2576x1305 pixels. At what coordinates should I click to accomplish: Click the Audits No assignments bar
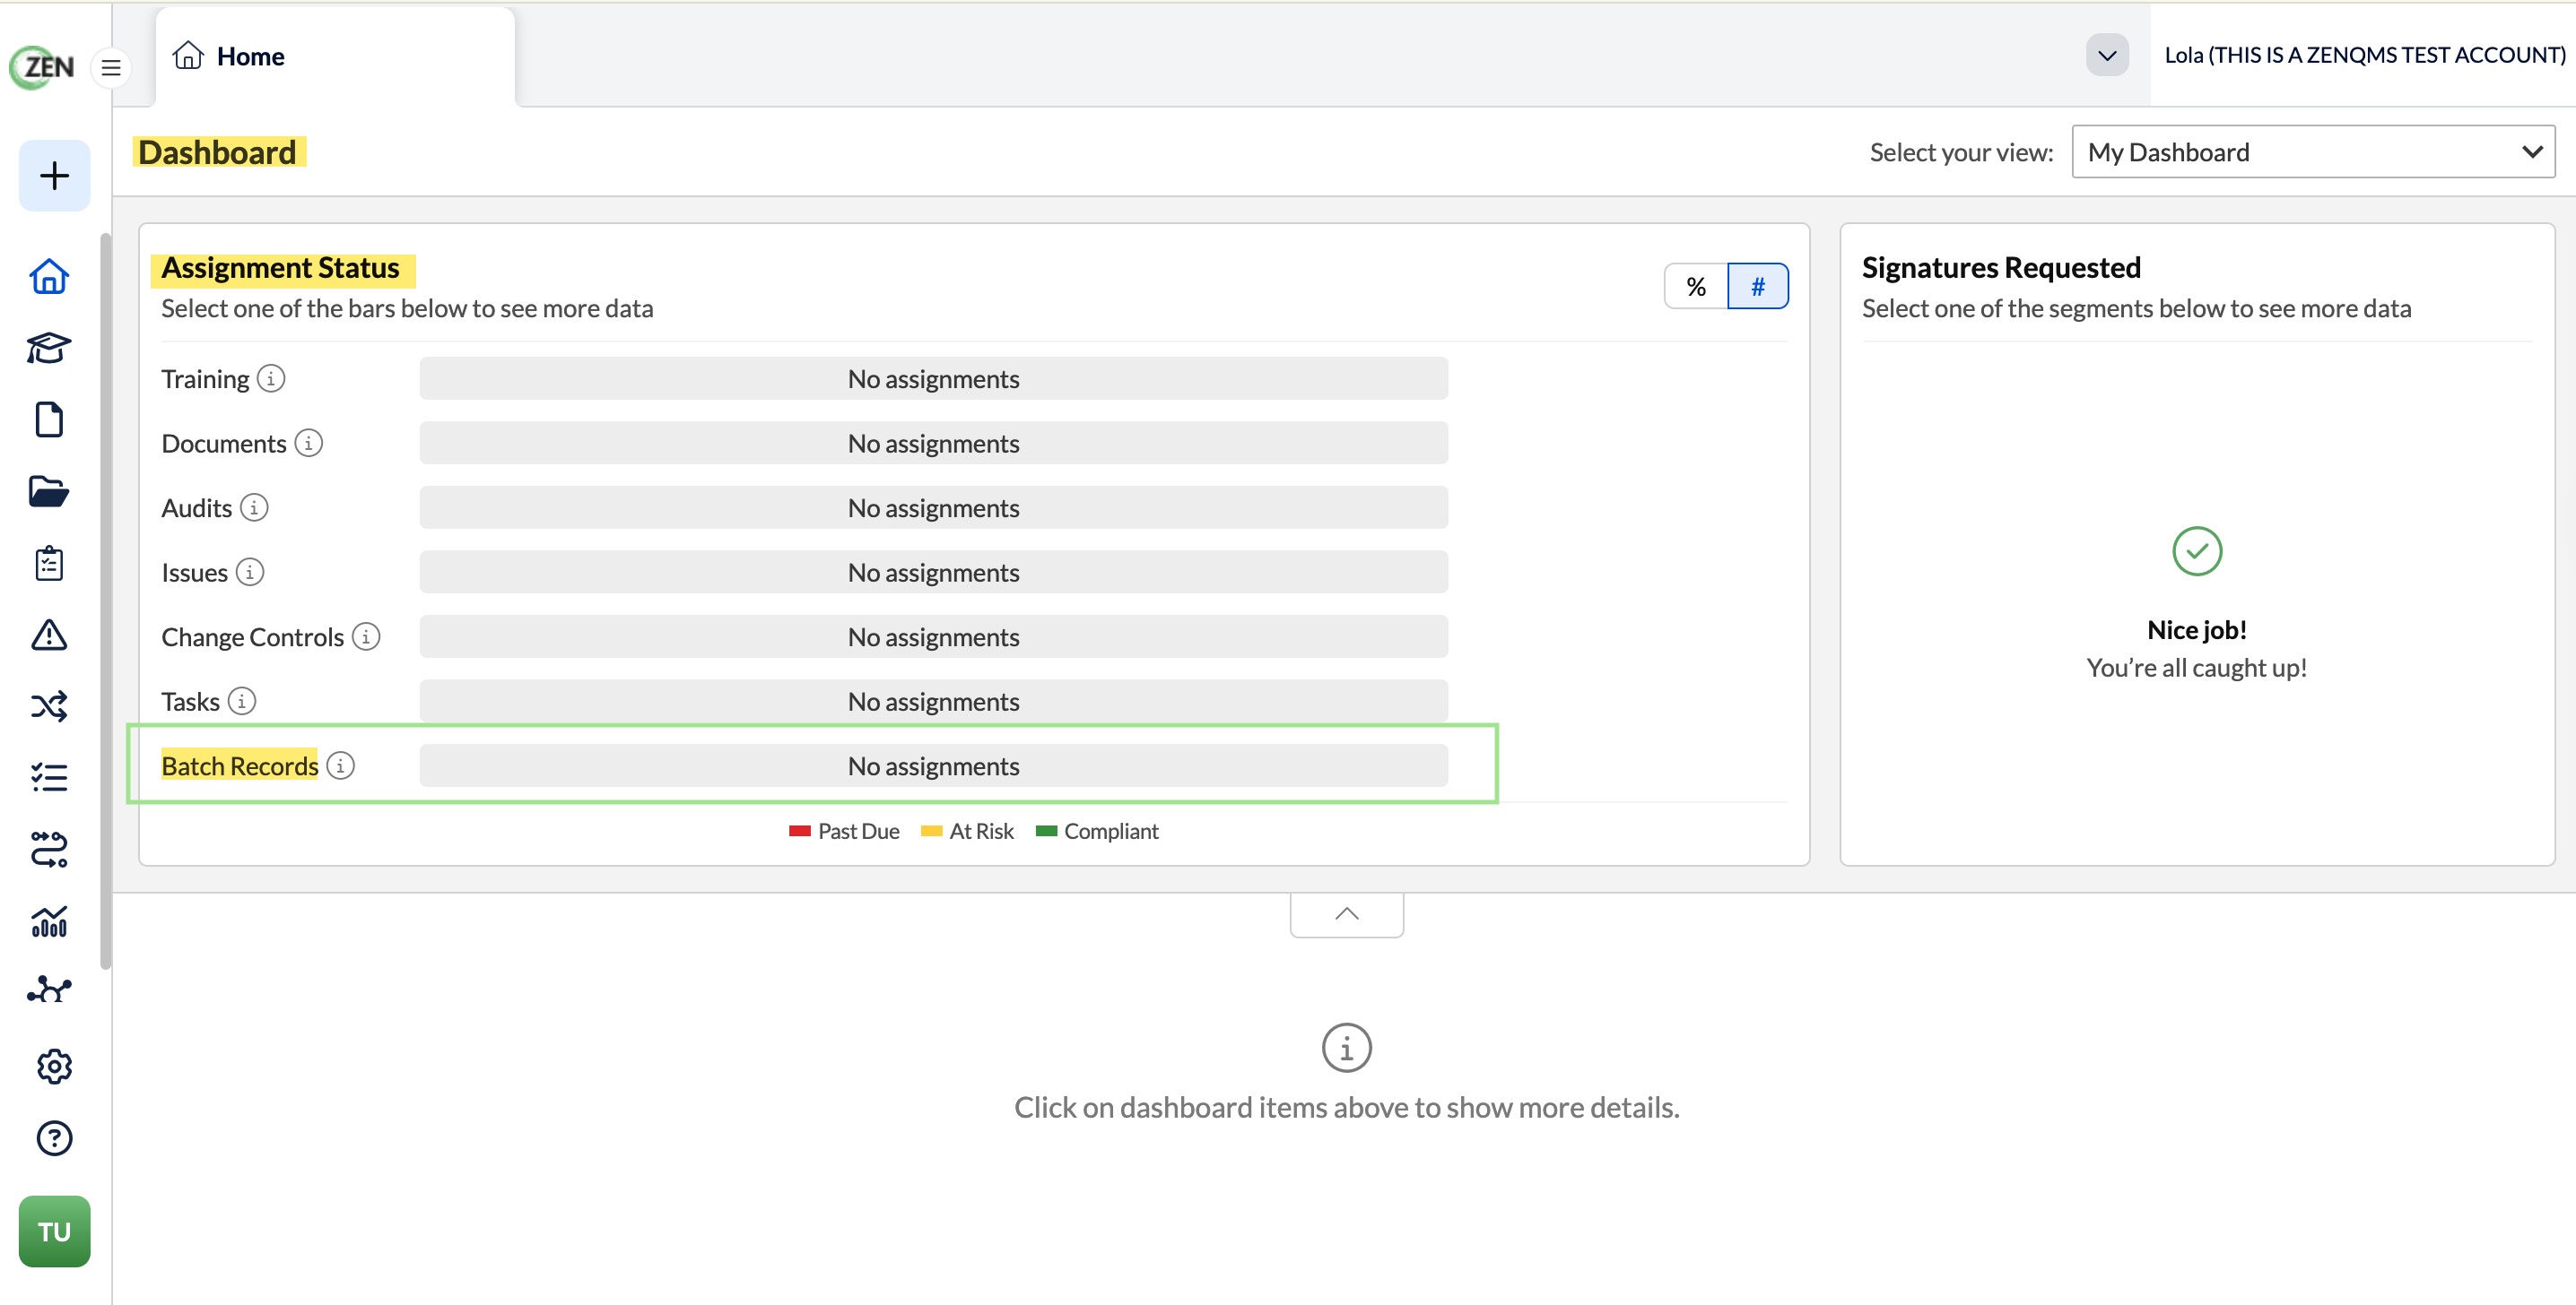click(x=933, y=507)
